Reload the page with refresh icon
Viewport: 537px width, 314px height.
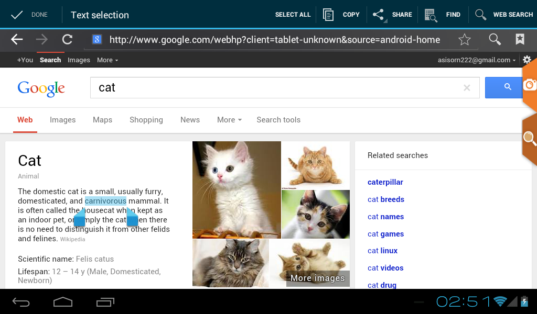click(x=67, y=40)
